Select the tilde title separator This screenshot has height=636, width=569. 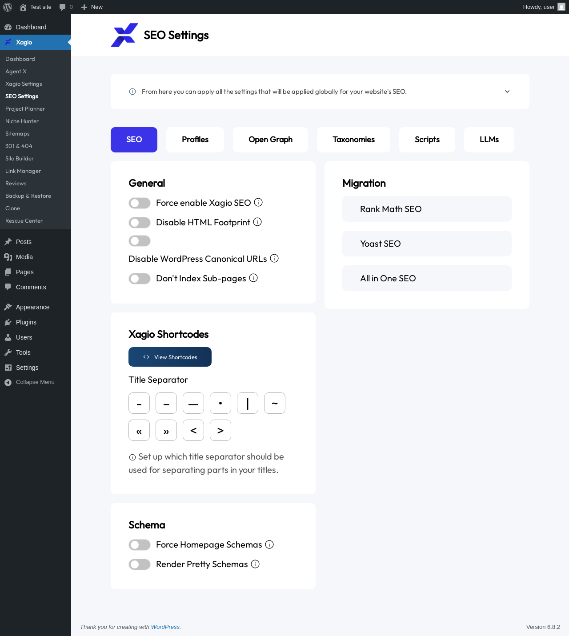tap(275, 403)
